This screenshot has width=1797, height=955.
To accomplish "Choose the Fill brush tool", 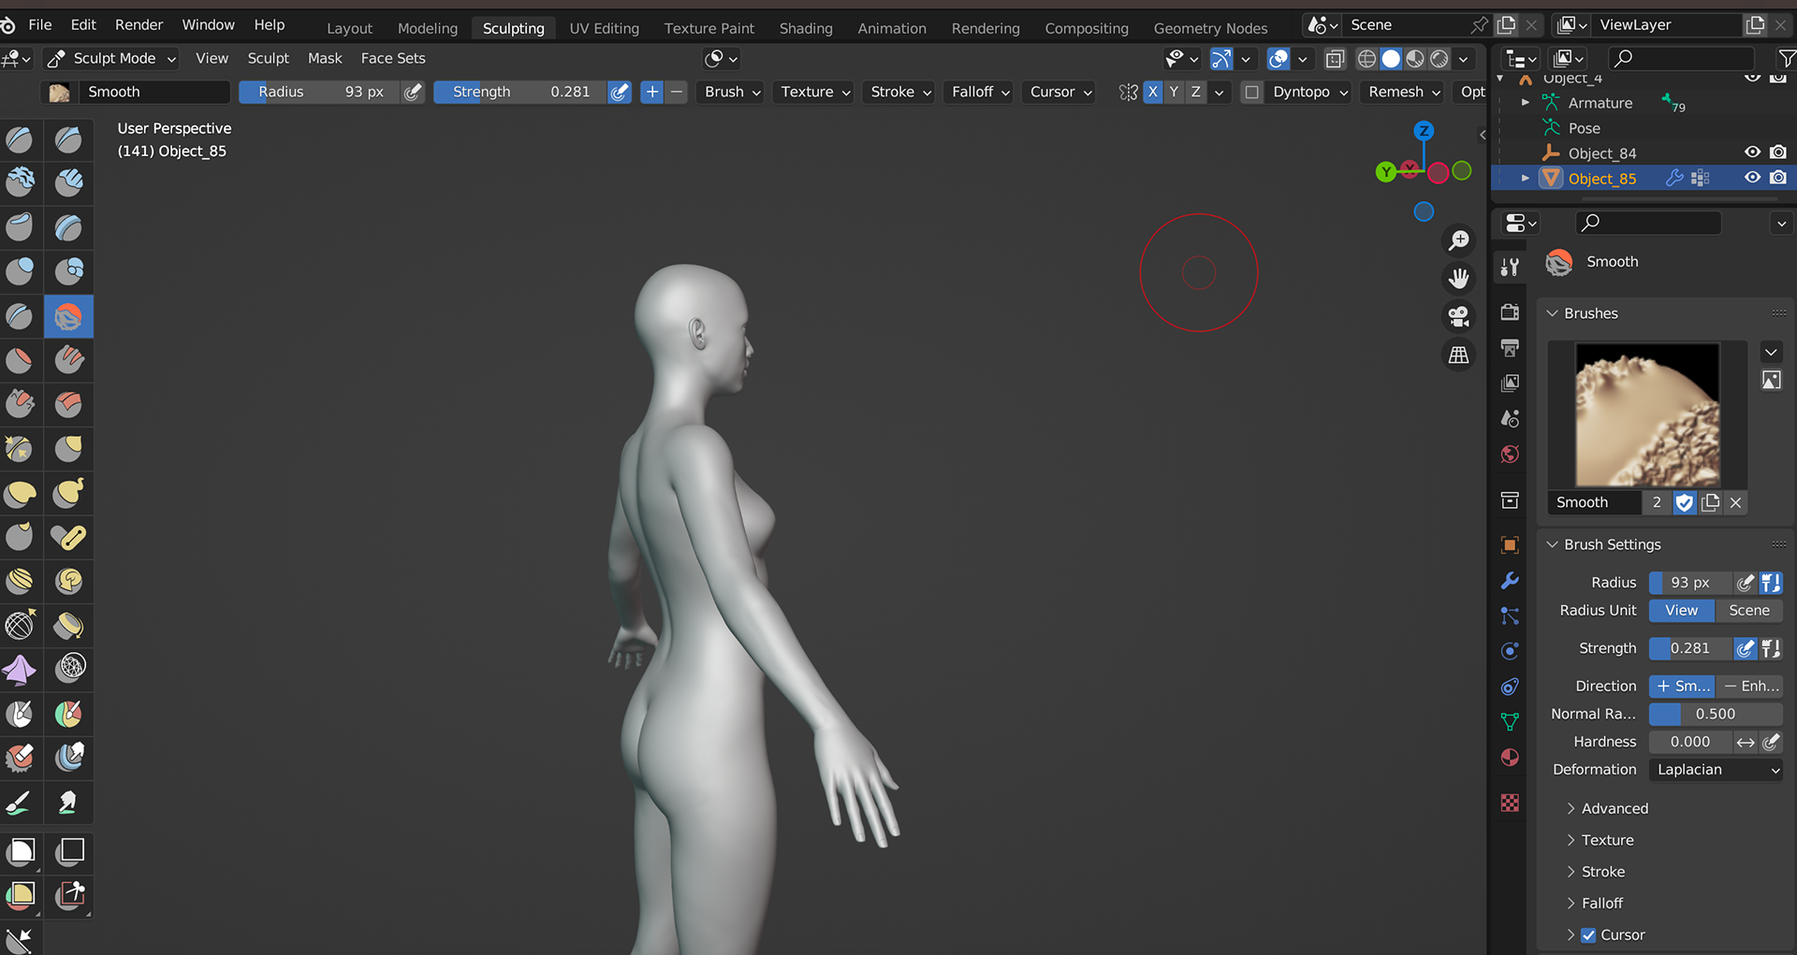I will tap(68, 360).
